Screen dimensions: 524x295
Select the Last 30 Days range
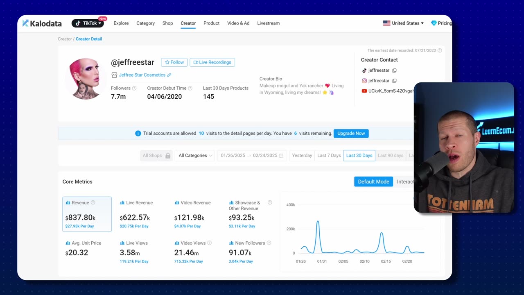pos(359,156)
